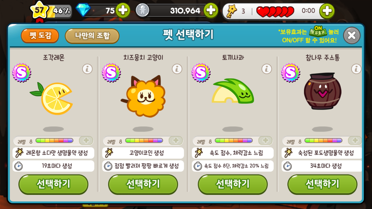Select 토끼사과 with 선택하기 button

pos(233,184)
